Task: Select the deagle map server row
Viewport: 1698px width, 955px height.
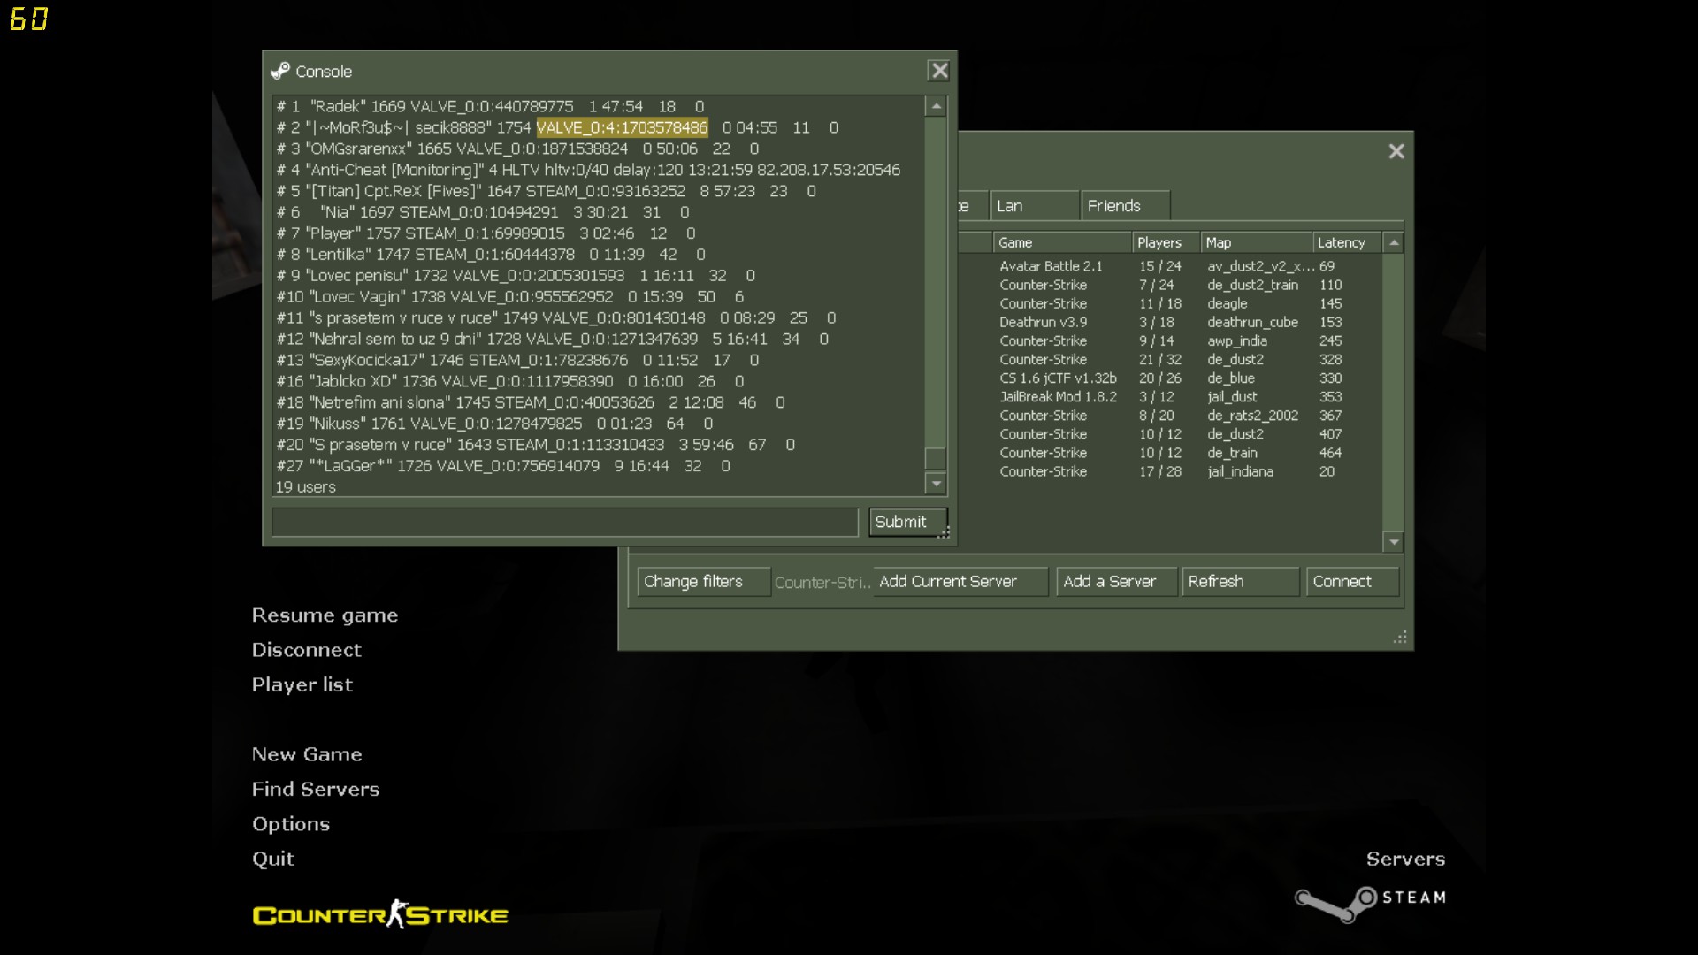Action: pos(1169,303)
